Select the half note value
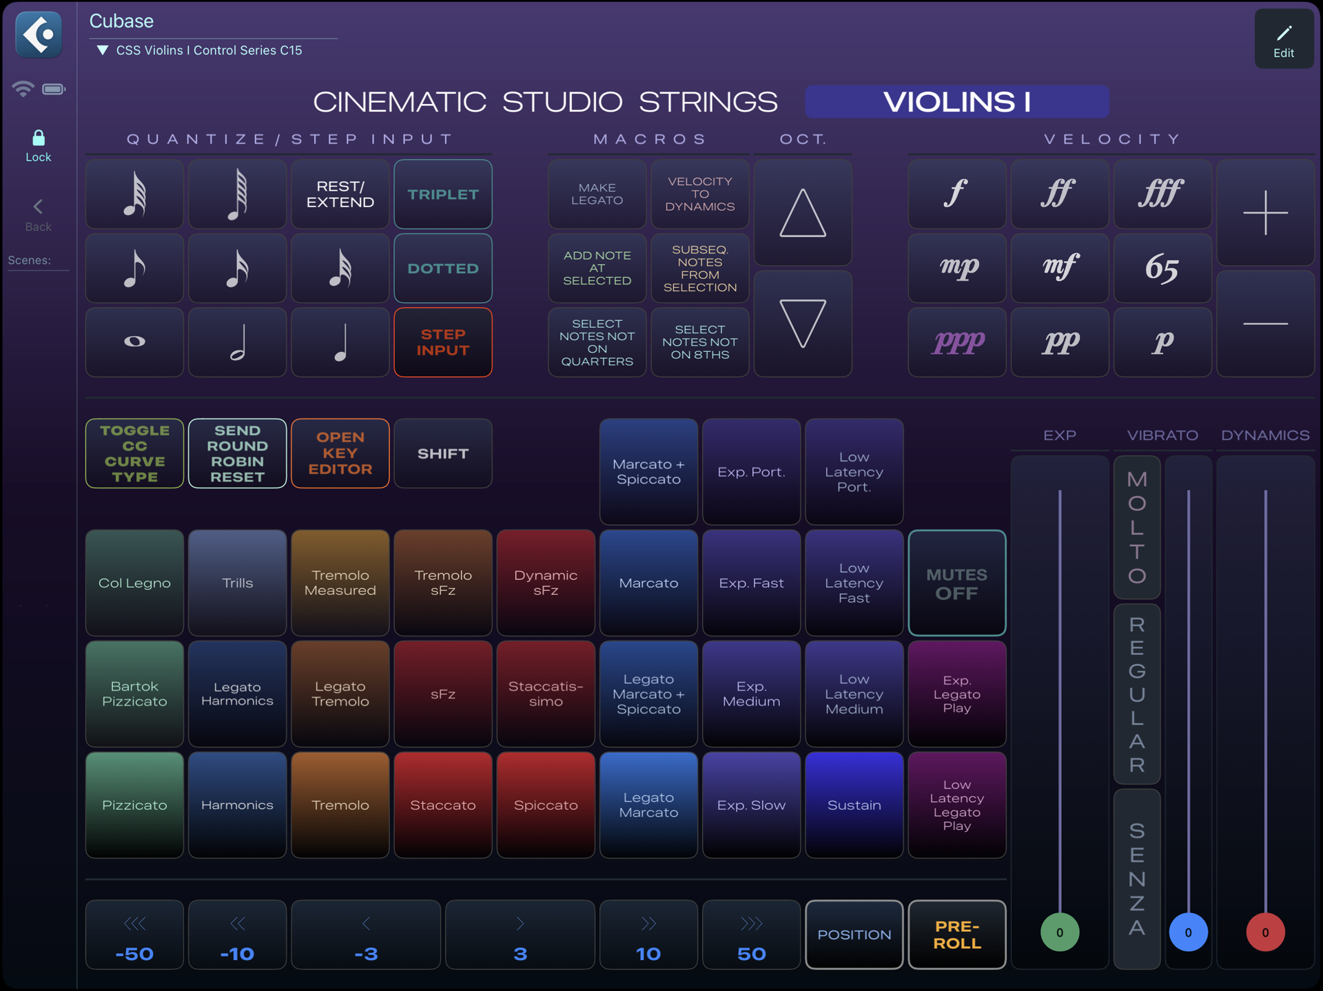Screen dimensions: 1323x991 (237, 342)
